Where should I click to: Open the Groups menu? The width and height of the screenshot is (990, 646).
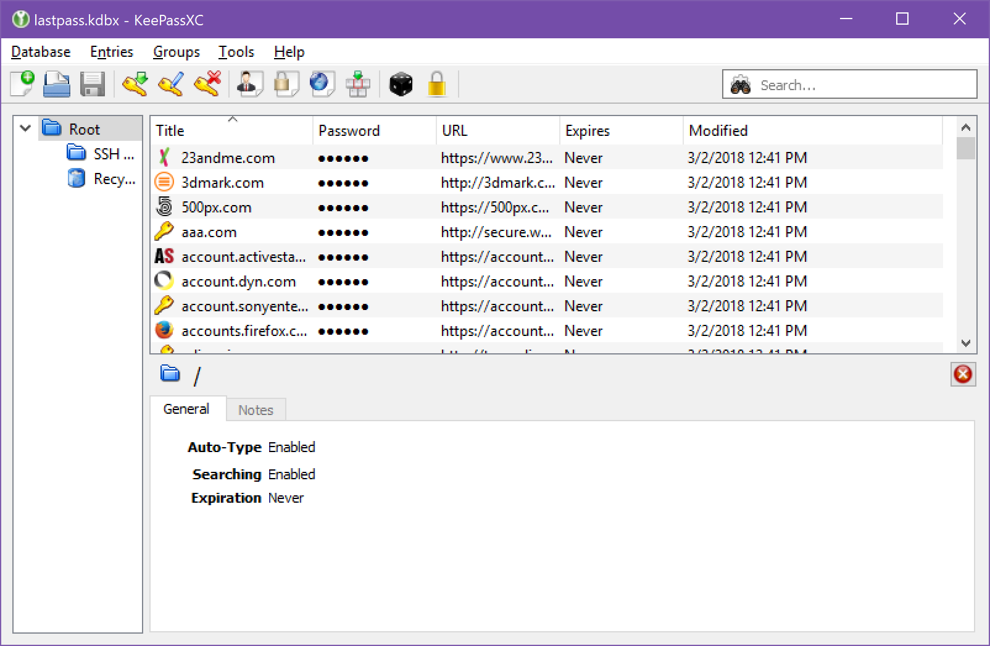point(177,52)
